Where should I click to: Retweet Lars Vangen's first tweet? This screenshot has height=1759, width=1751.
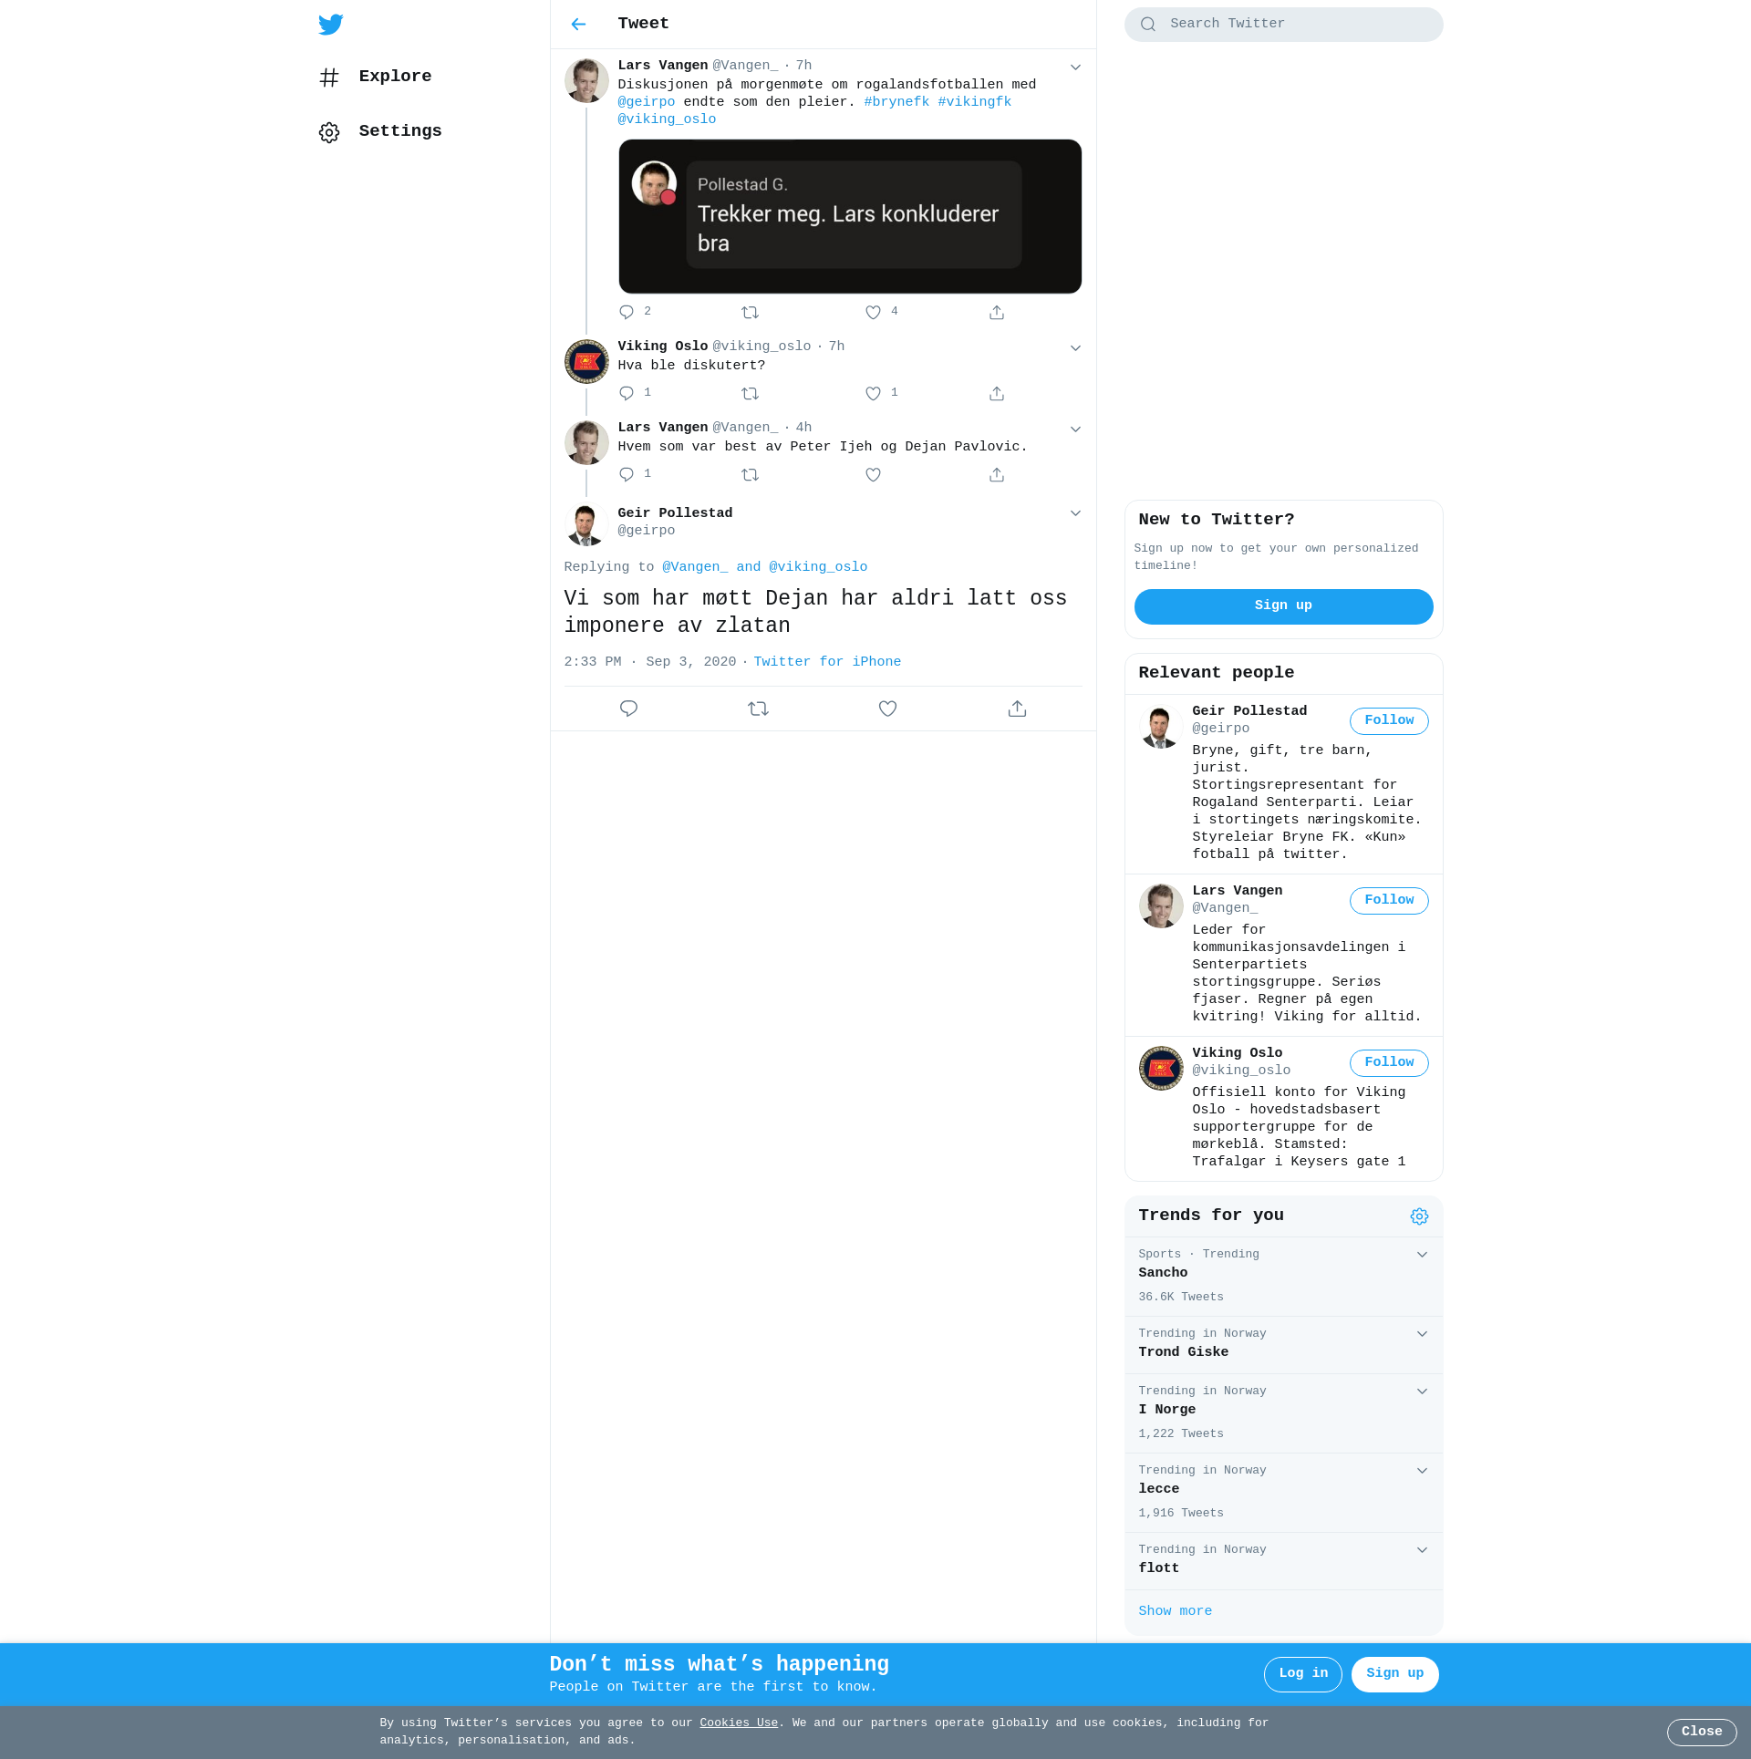[750, 312]
